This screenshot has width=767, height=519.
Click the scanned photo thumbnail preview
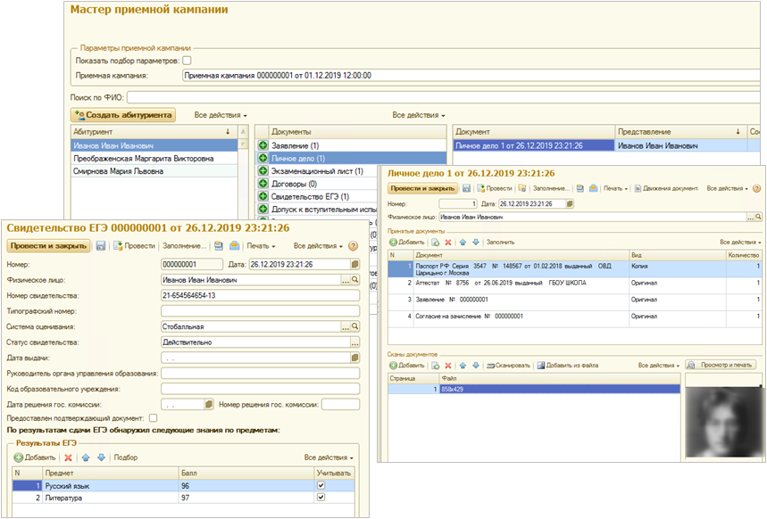coord(723,422)
